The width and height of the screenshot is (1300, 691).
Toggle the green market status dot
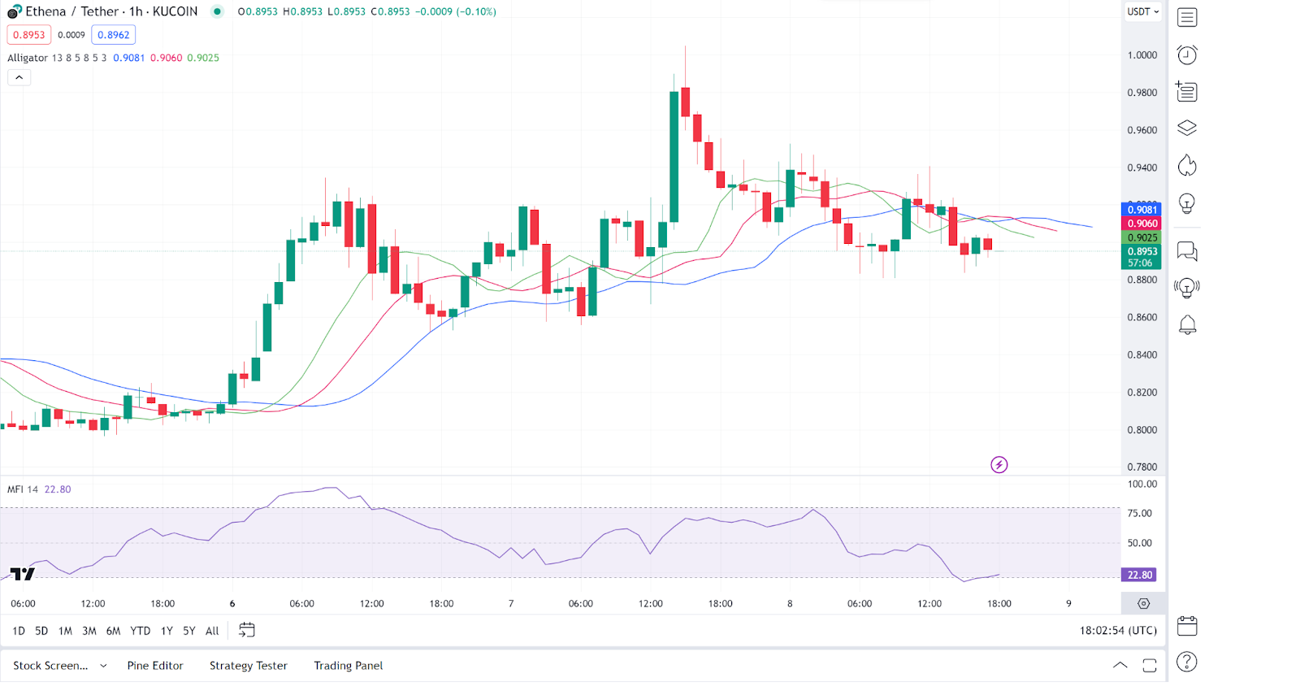click(x=217, y=11)
